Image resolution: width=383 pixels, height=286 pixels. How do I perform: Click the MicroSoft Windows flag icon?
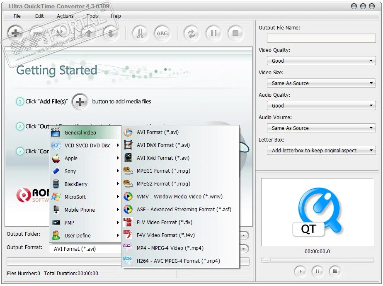coord(56,197)
